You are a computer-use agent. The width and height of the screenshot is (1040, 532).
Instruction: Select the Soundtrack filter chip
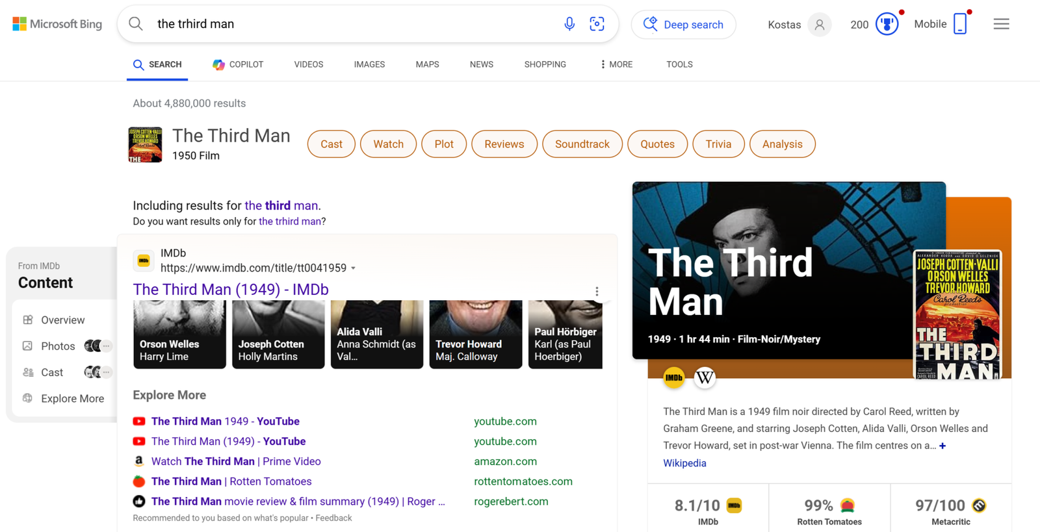(582, 144)
